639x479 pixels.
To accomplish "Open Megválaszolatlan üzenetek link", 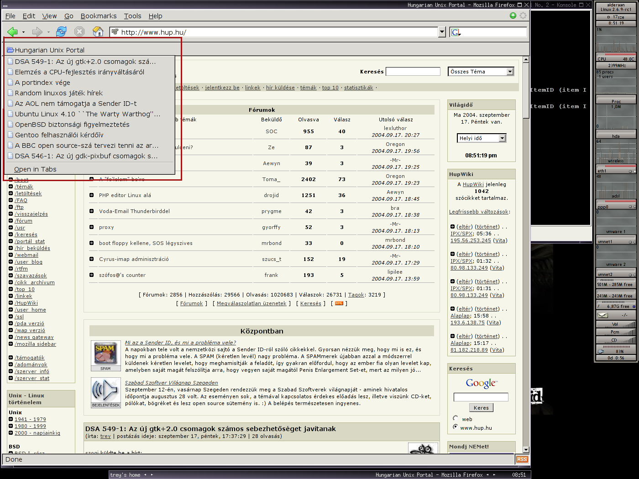I will coord(251,303).
